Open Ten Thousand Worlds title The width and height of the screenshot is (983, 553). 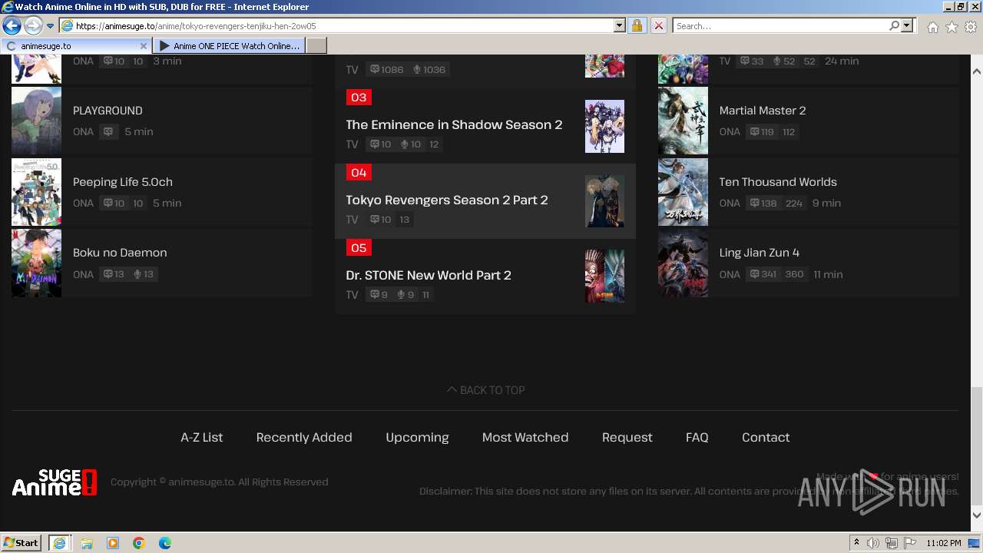click(x=778, y=182)
